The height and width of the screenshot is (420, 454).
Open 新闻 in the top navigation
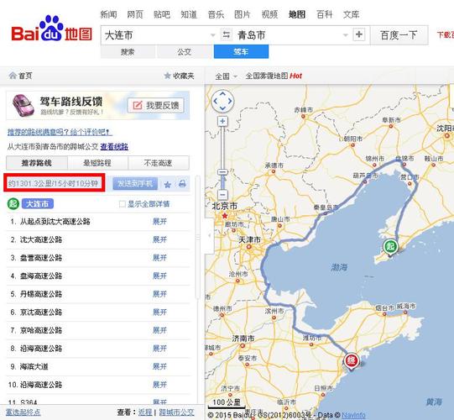click(x=108, y=14)
